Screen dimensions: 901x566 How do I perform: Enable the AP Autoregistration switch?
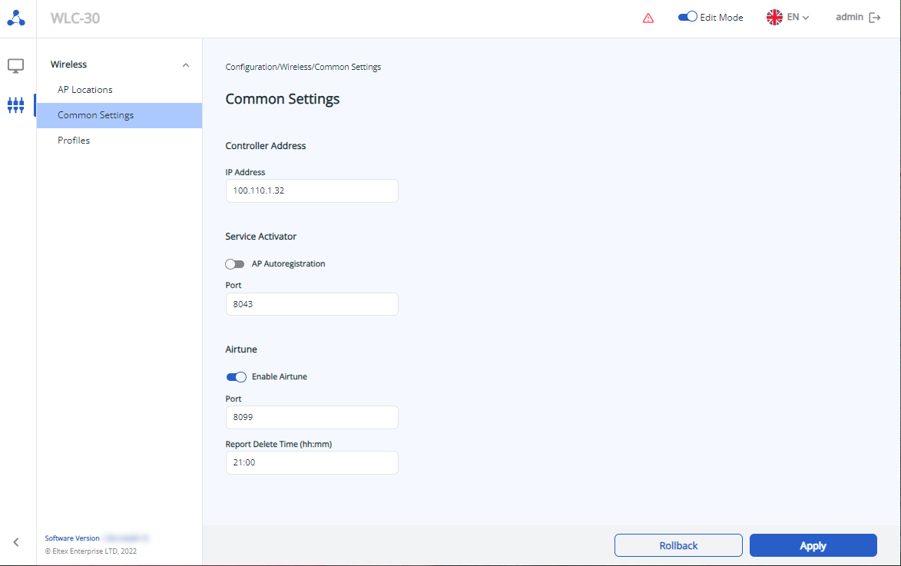point(235,264)
